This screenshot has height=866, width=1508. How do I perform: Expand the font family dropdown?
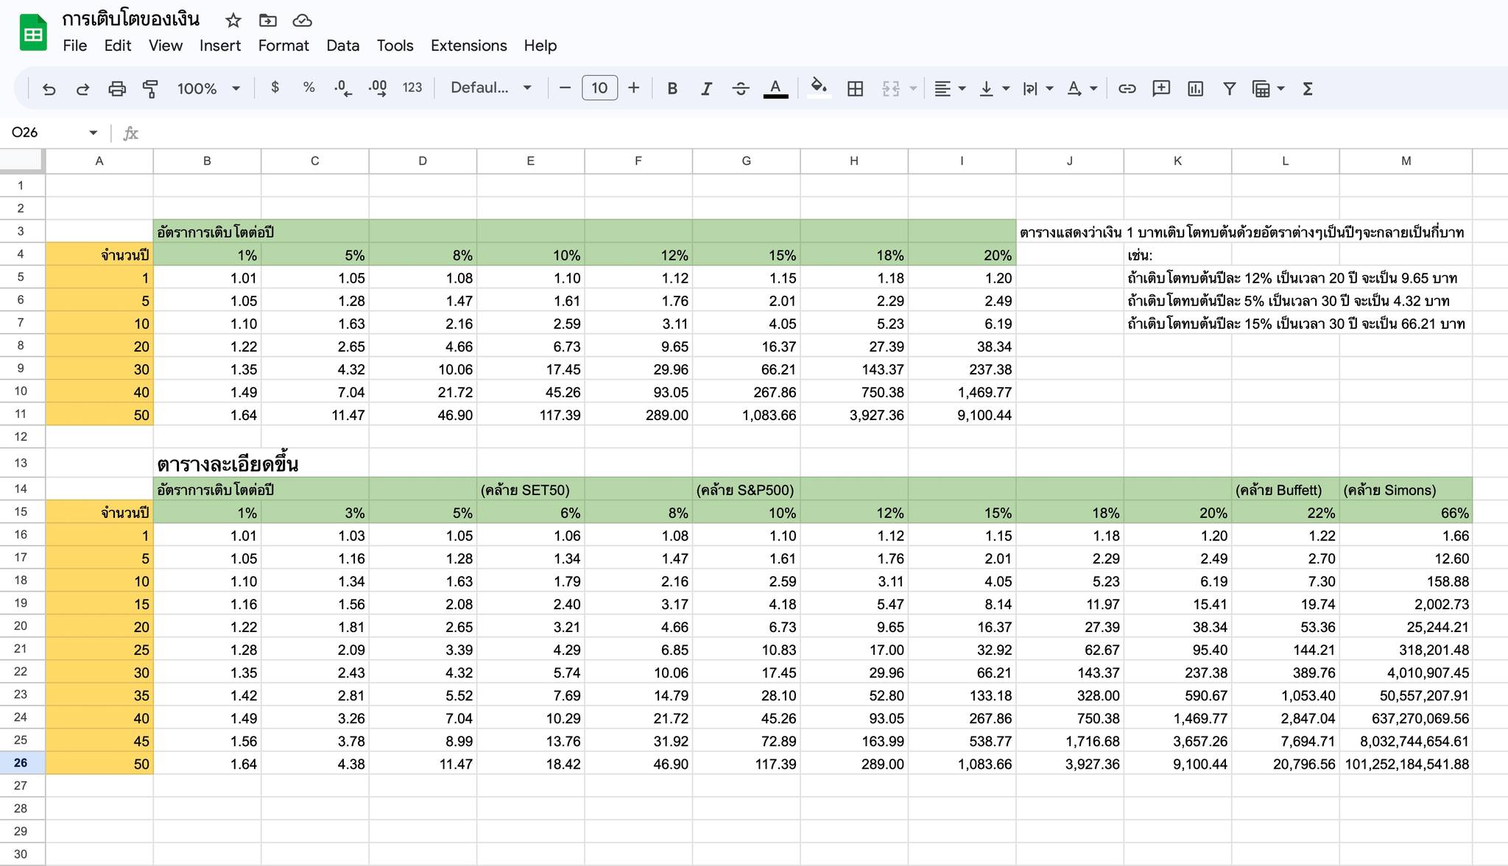491,88
